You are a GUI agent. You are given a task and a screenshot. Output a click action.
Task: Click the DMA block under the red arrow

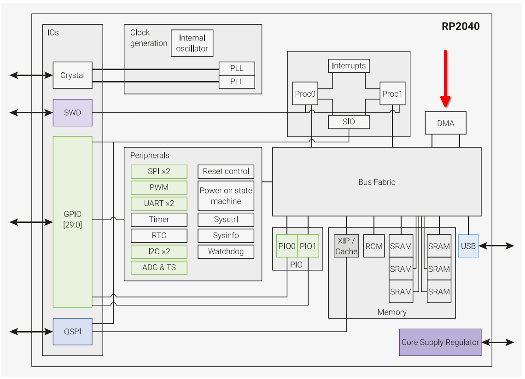point(445,123)
